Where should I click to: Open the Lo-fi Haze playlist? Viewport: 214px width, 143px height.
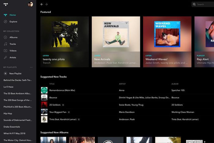point(9,87)
